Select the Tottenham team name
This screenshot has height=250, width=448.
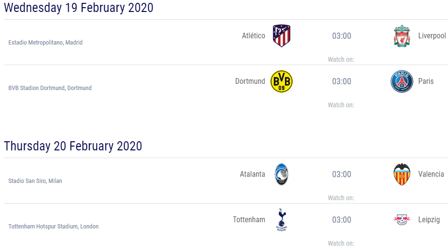tap(249, 220)
